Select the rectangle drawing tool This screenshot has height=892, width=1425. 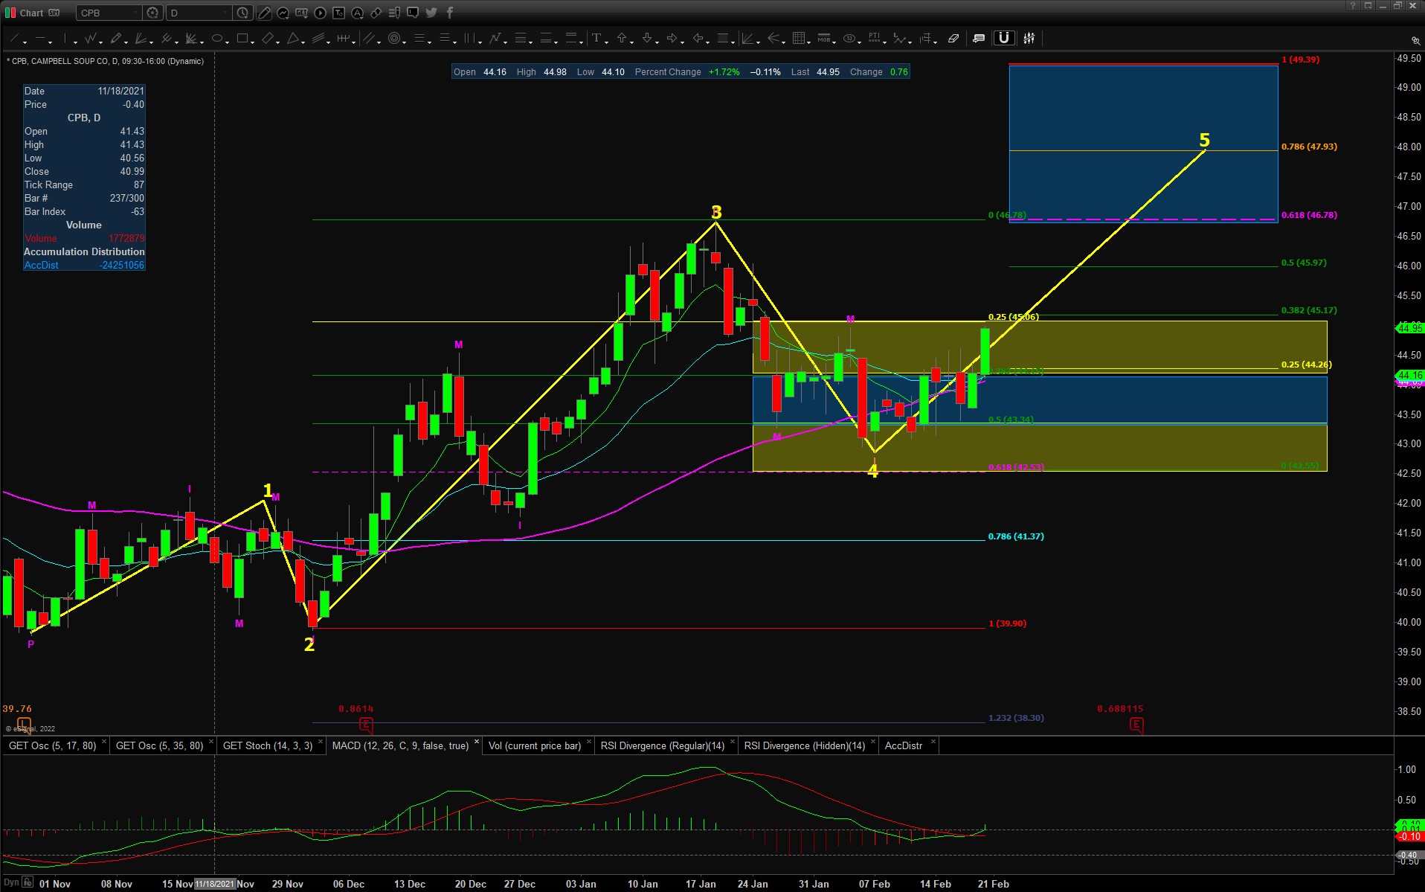(x=242, y=39)
